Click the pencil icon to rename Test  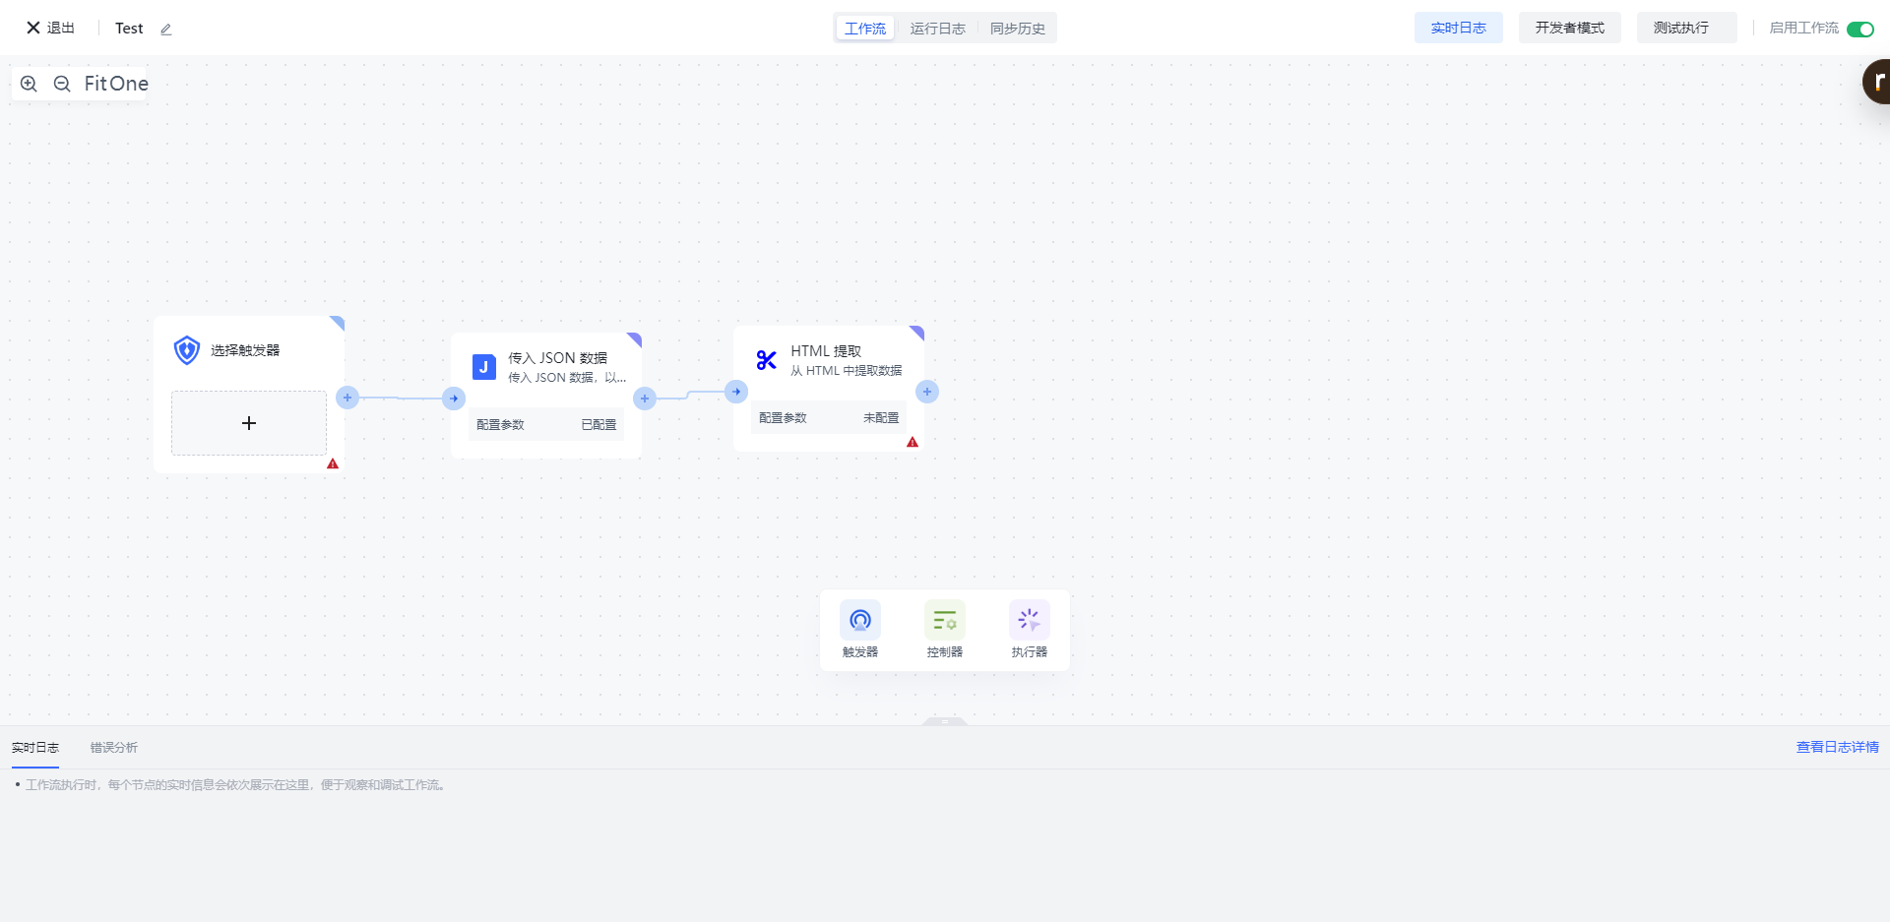click(166, 30)
